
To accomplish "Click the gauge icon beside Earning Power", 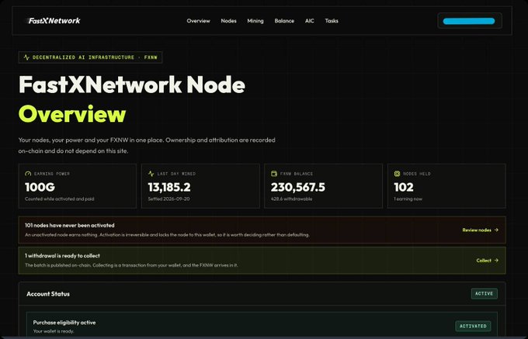I will 28,174.
